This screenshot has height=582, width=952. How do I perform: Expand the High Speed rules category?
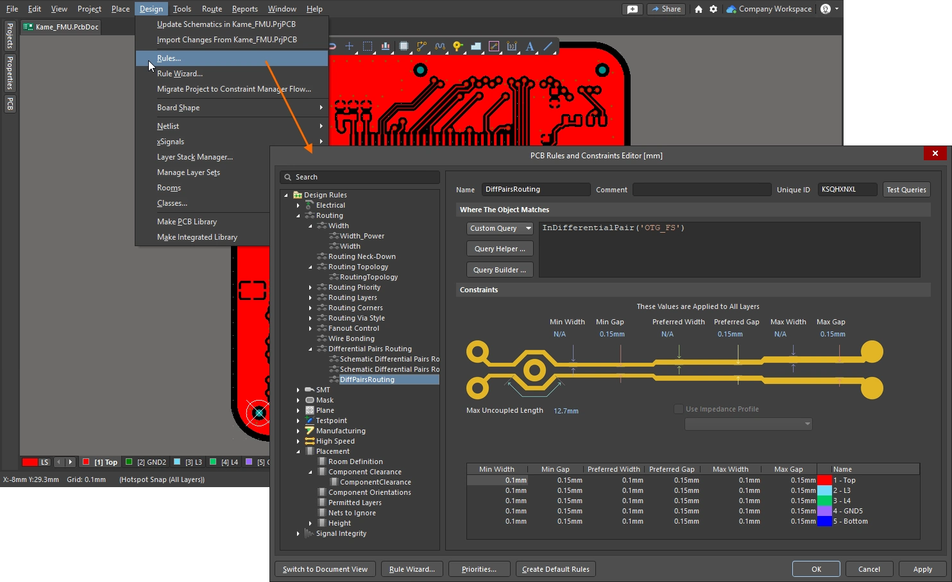pyautogui.click(x=298, y=441)
